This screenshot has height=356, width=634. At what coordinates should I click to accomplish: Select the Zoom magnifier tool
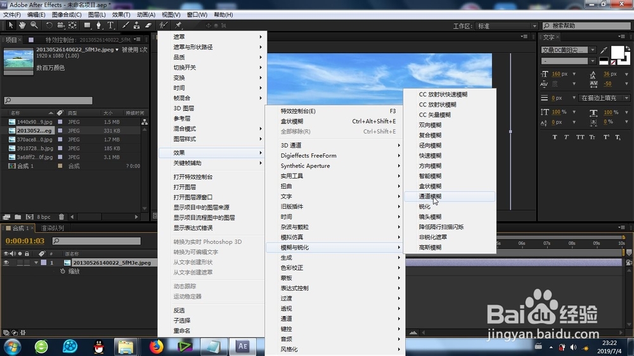pyautogui.click(x=34, y=25)
